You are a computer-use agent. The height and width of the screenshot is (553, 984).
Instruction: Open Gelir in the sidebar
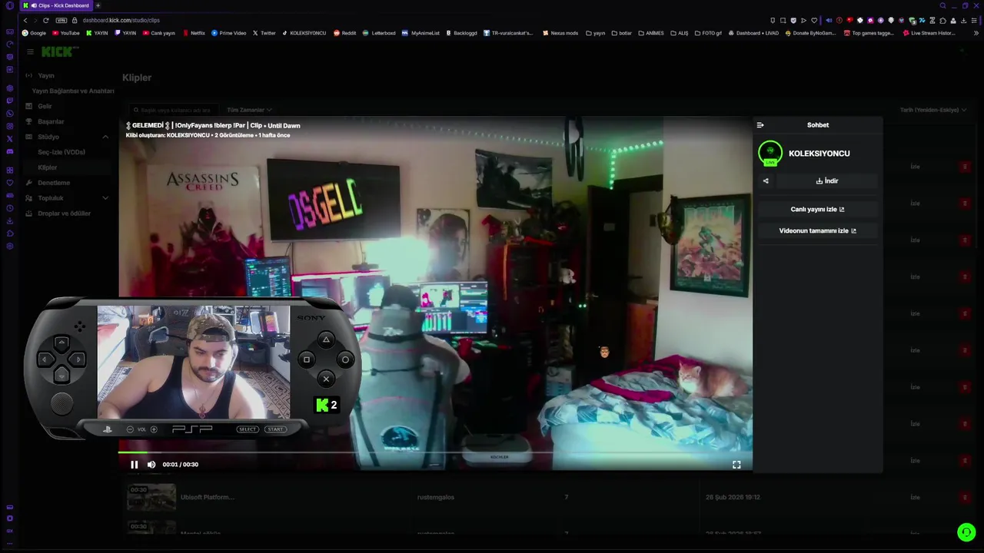(45, 106)
